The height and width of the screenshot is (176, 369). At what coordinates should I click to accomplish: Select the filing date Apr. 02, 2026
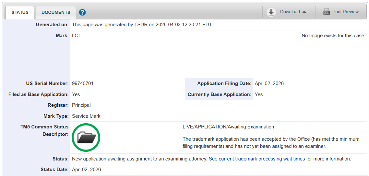[269, 83]
